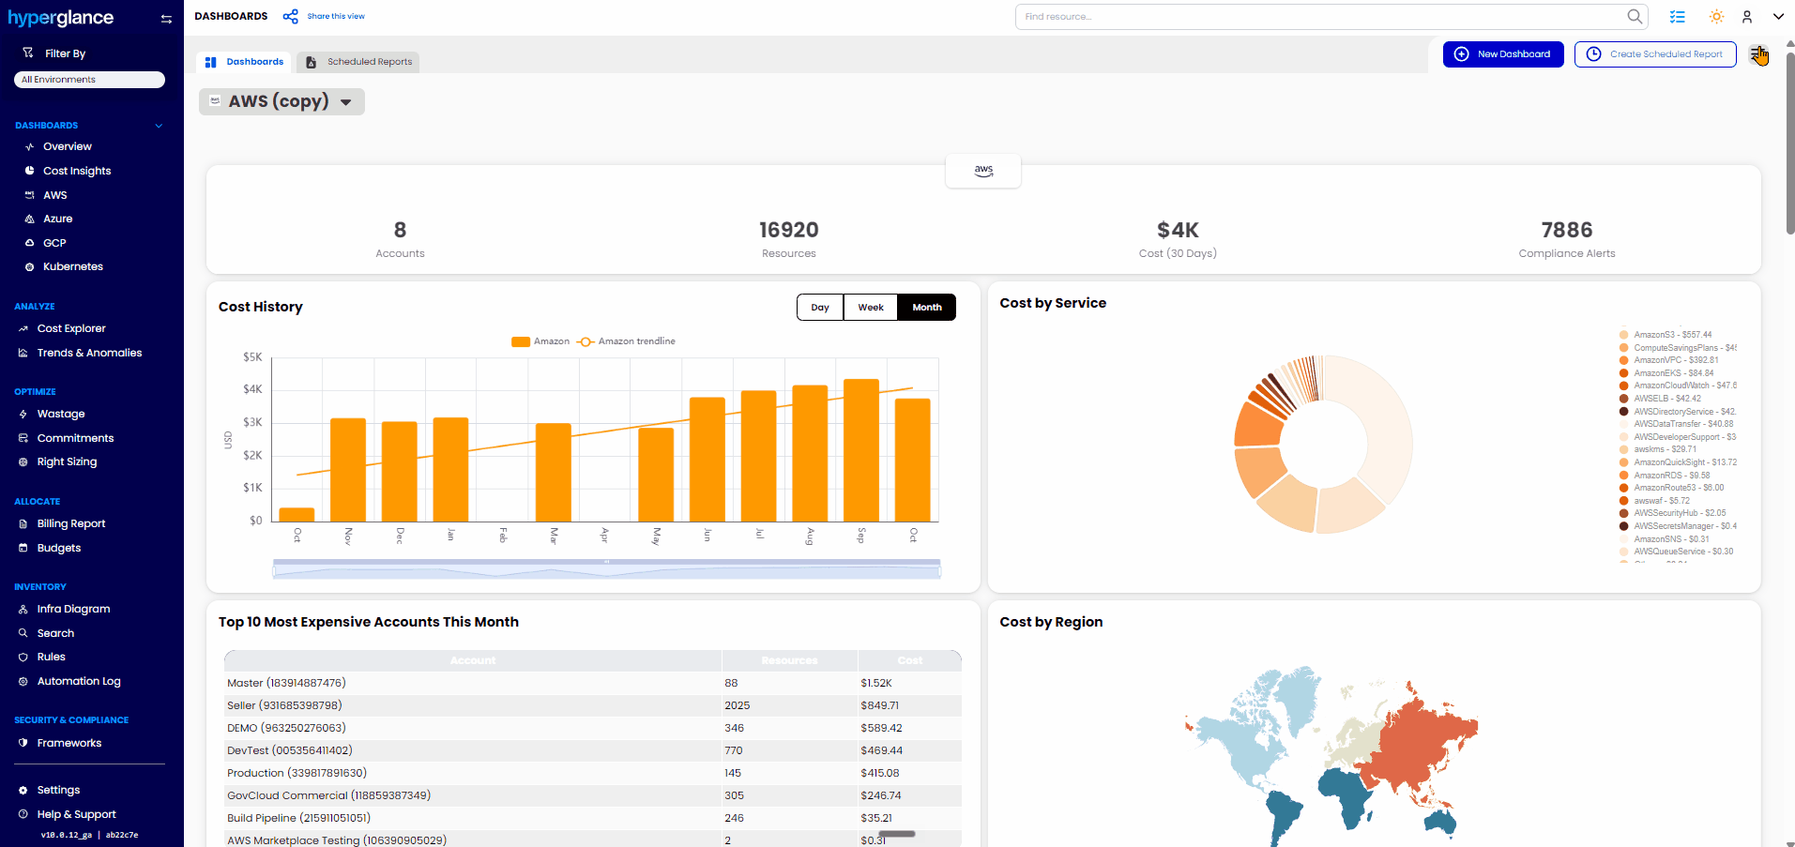Open Commitments page
The width and height of the screenshot is (1795, 847).
tap(75, 438)
